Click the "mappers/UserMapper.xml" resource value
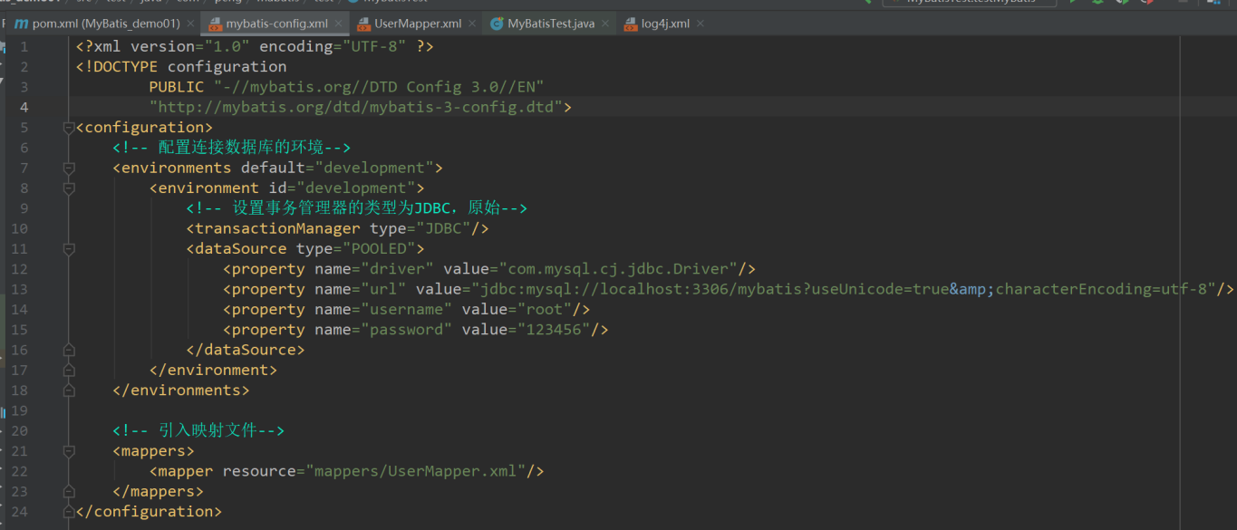 [417, 471]
